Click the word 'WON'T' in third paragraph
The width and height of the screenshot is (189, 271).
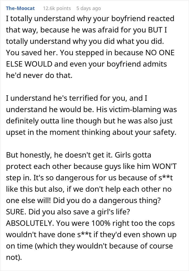[x=164, y=166]
